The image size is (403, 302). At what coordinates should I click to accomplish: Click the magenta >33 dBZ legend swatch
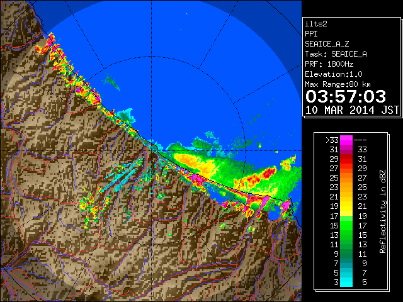coord(346,140)
